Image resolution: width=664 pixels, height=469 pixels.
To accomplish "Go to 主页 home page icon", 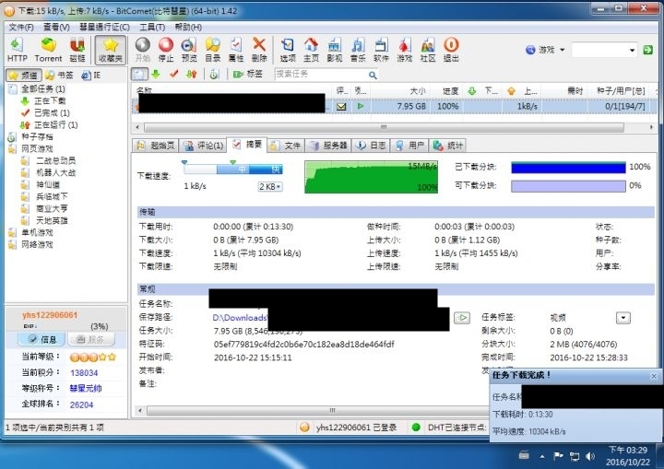I will pyautogui.click(x=312, y=50).
